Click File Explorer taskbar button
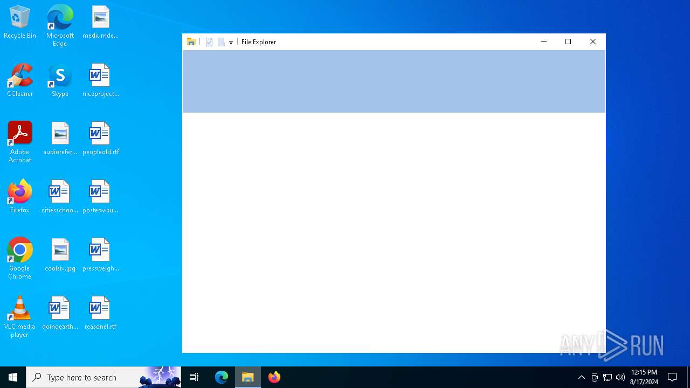Image resolution: width=690 pixels, height=388 pixels. pyautogui.click(x=248, y=377)
